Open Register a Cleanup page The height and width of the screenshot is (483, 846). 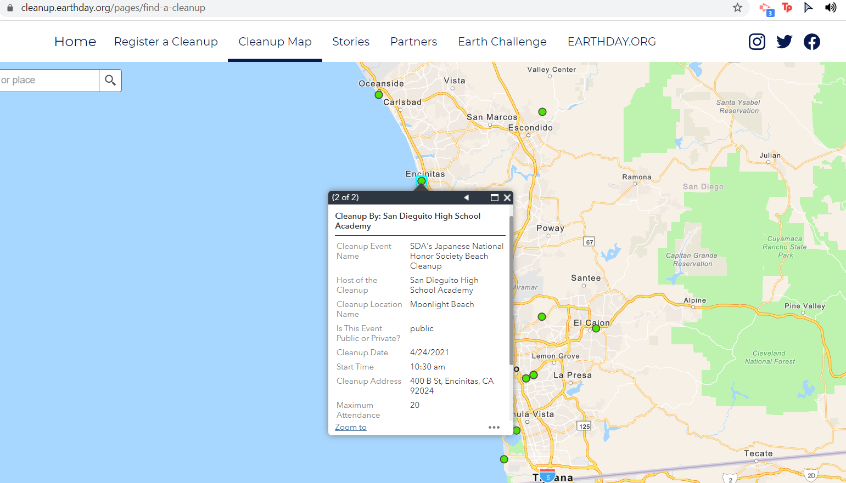[166, 42]
